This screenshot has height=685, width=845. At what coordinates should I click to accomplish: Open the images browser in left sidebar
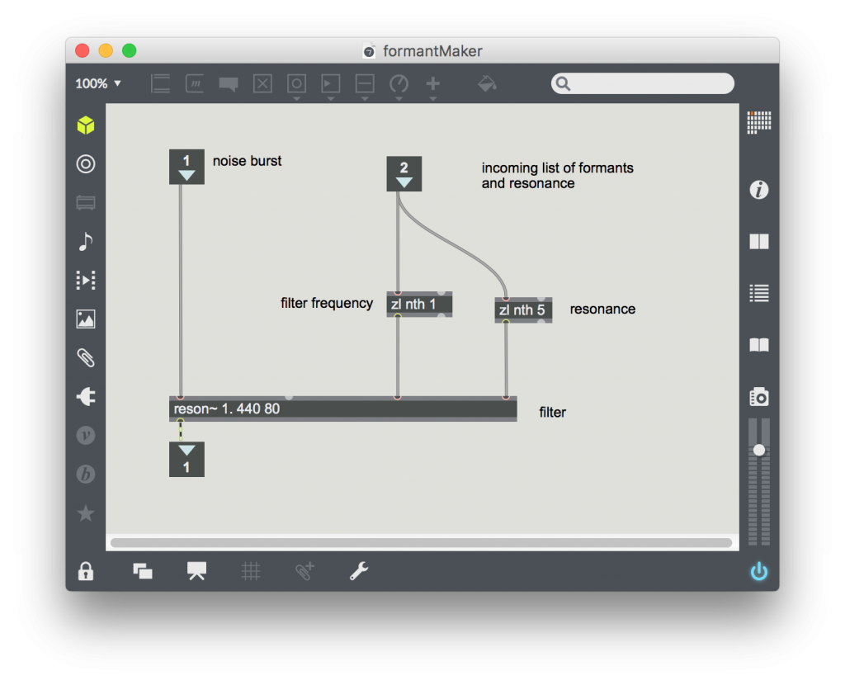pyautogui.click(x=86, y=319)
